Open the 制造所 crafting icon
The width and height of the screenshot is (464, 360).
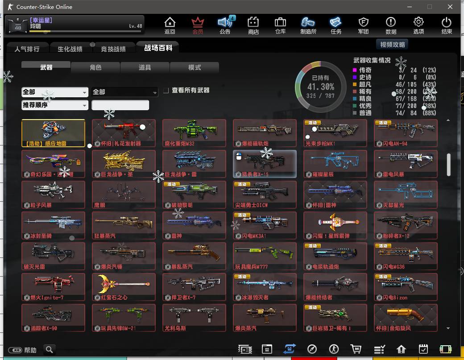308,25
